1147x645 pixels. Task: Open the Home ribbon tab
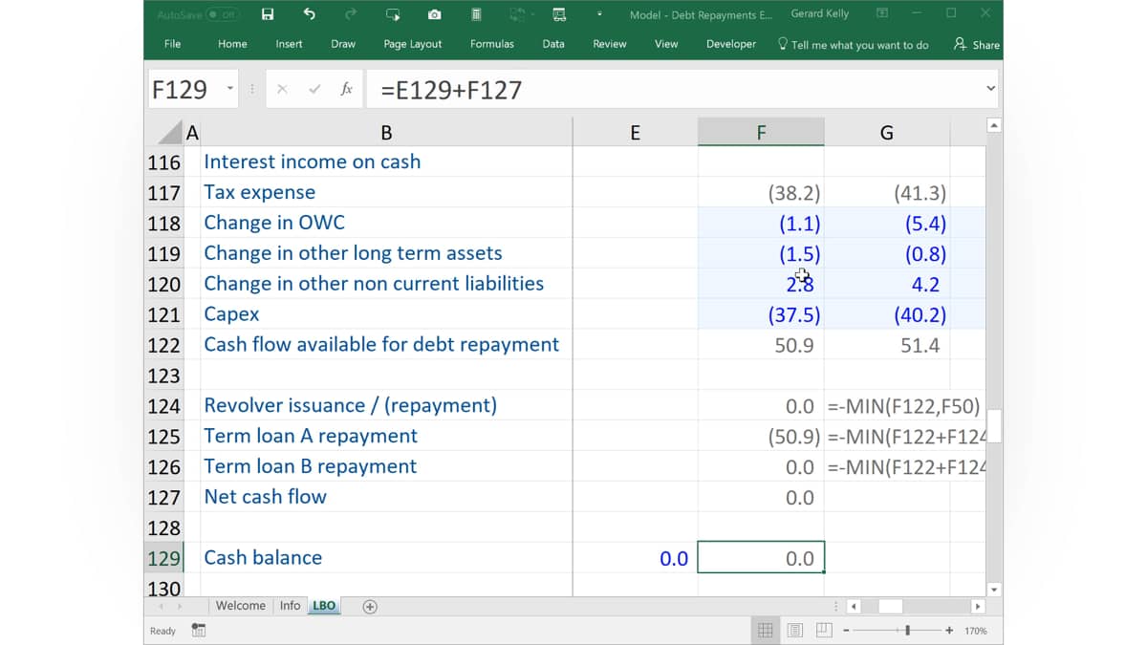pyautogui.click(x=232, y=44)
